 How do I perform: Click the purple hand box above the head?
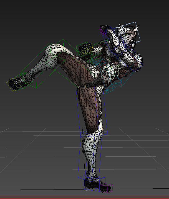[x=104, y=30]
